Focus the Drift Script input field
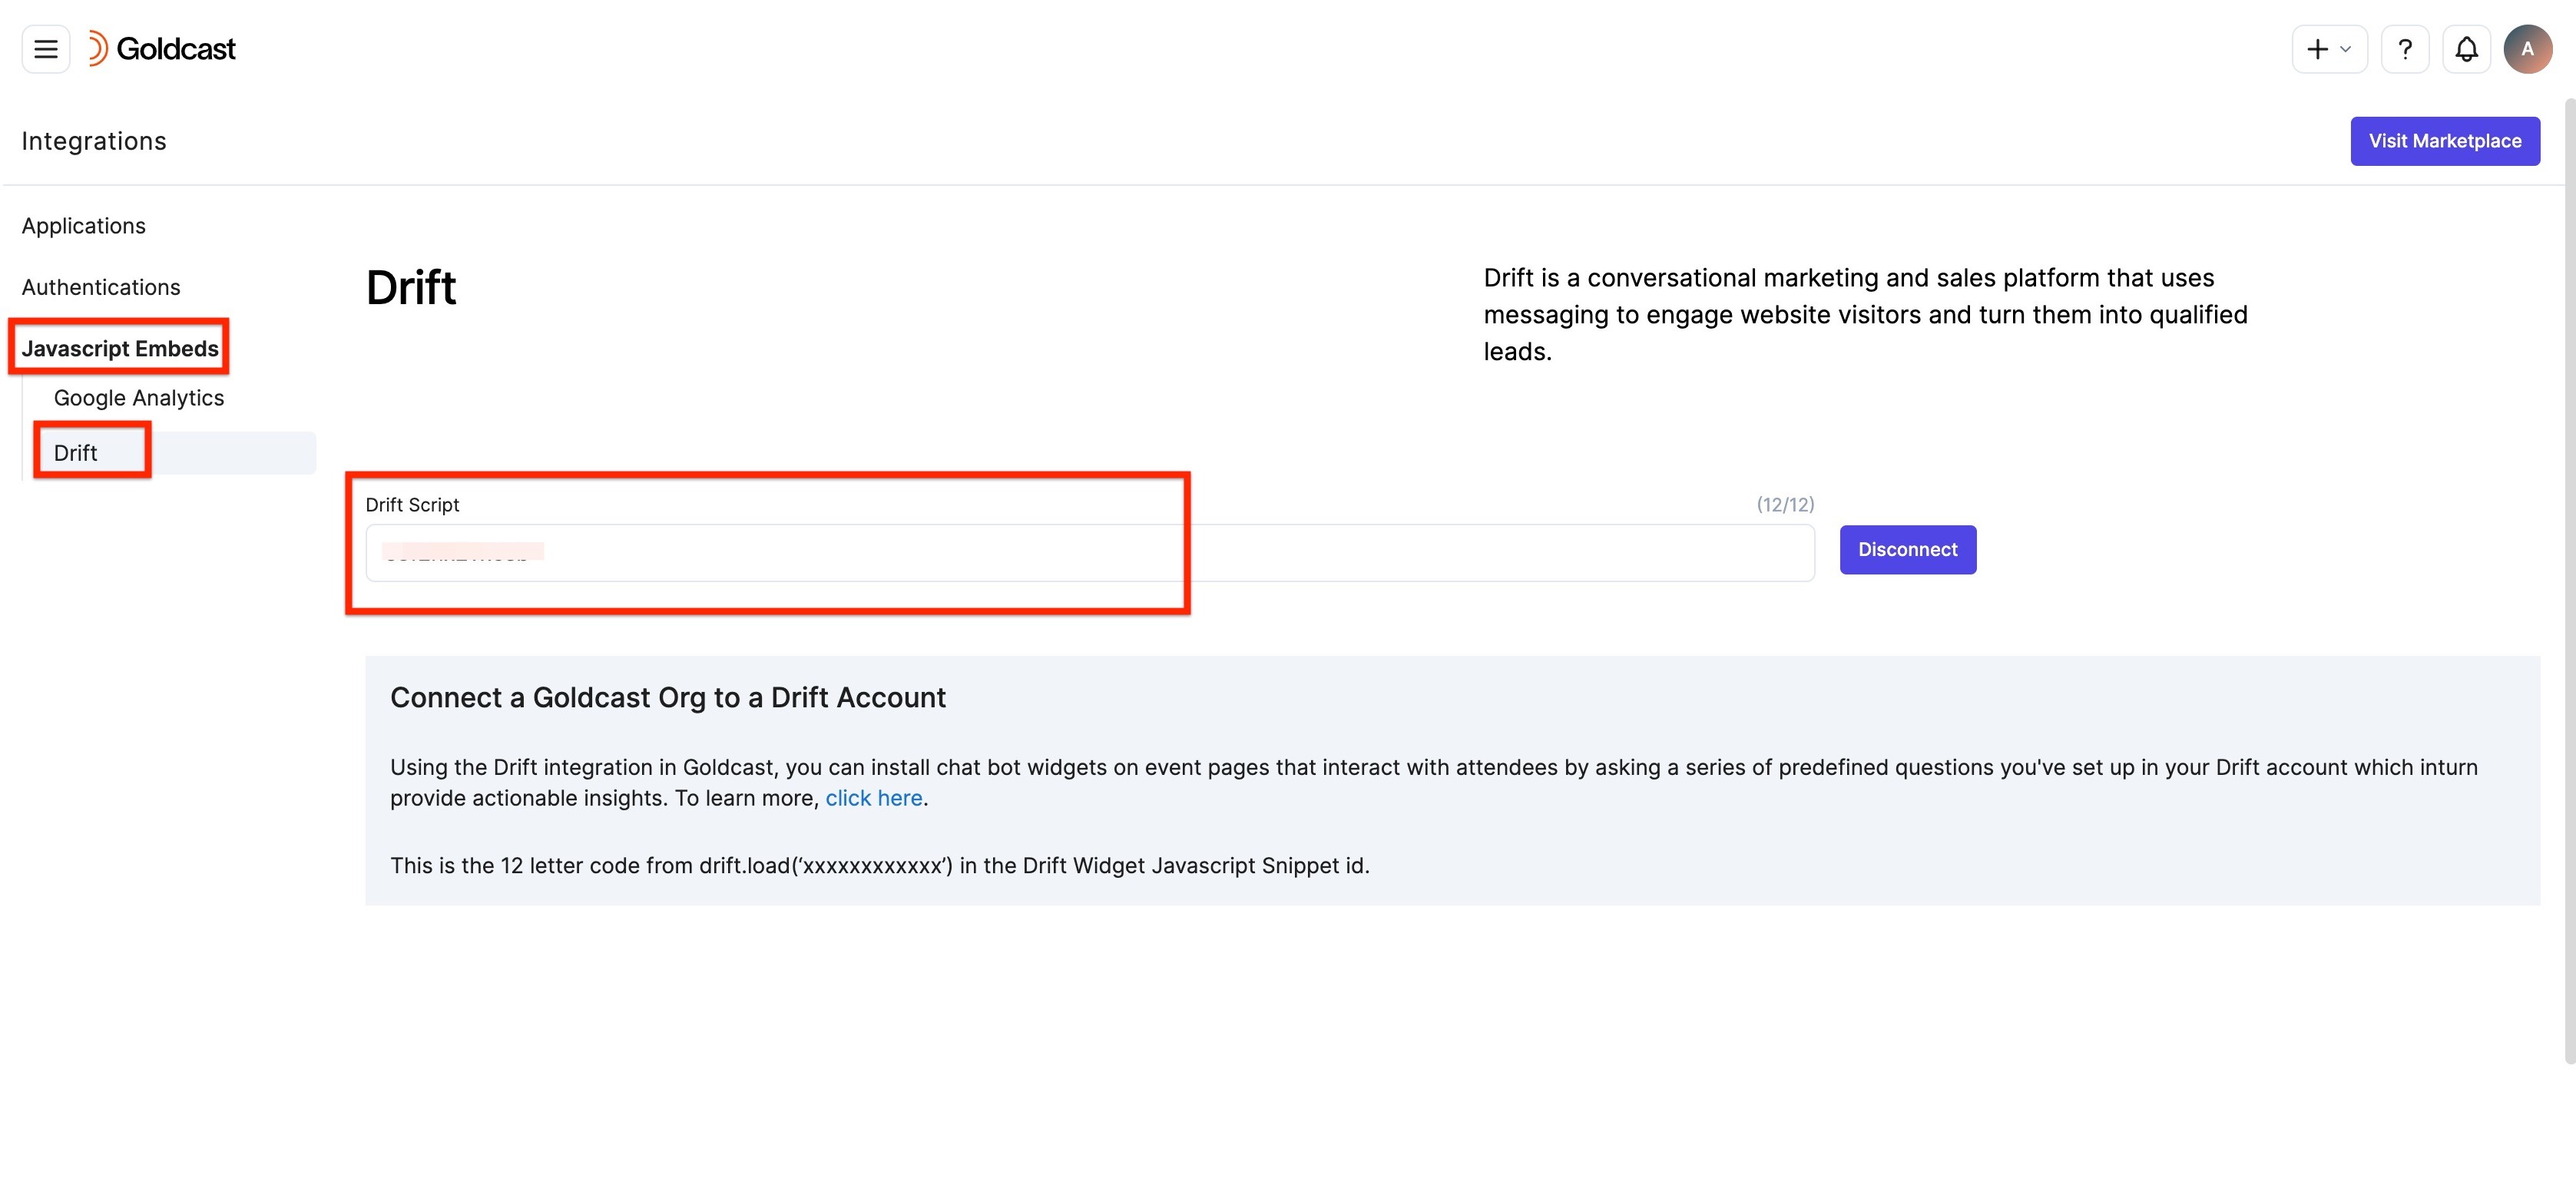This screenshot has width=2576, height=1195. coord(1089,553)
